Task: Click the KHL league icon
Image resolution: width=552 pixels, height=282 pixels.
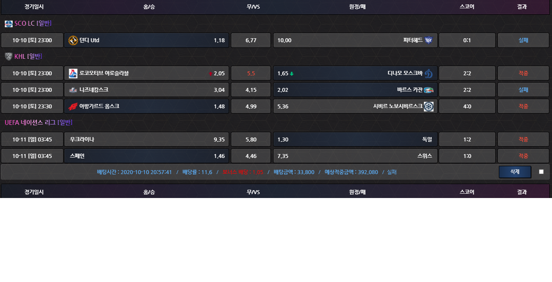Action: [9, 57]
